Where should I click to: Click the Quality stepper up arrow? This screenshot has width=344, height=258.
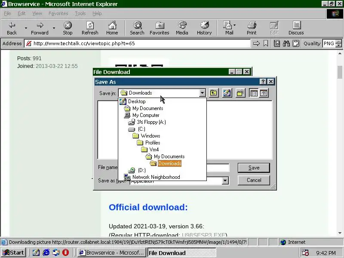[x=339, y=41]
